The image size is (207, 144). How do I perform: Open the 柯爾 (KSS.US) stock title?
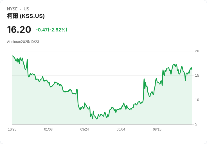click(x=26, y=16)
